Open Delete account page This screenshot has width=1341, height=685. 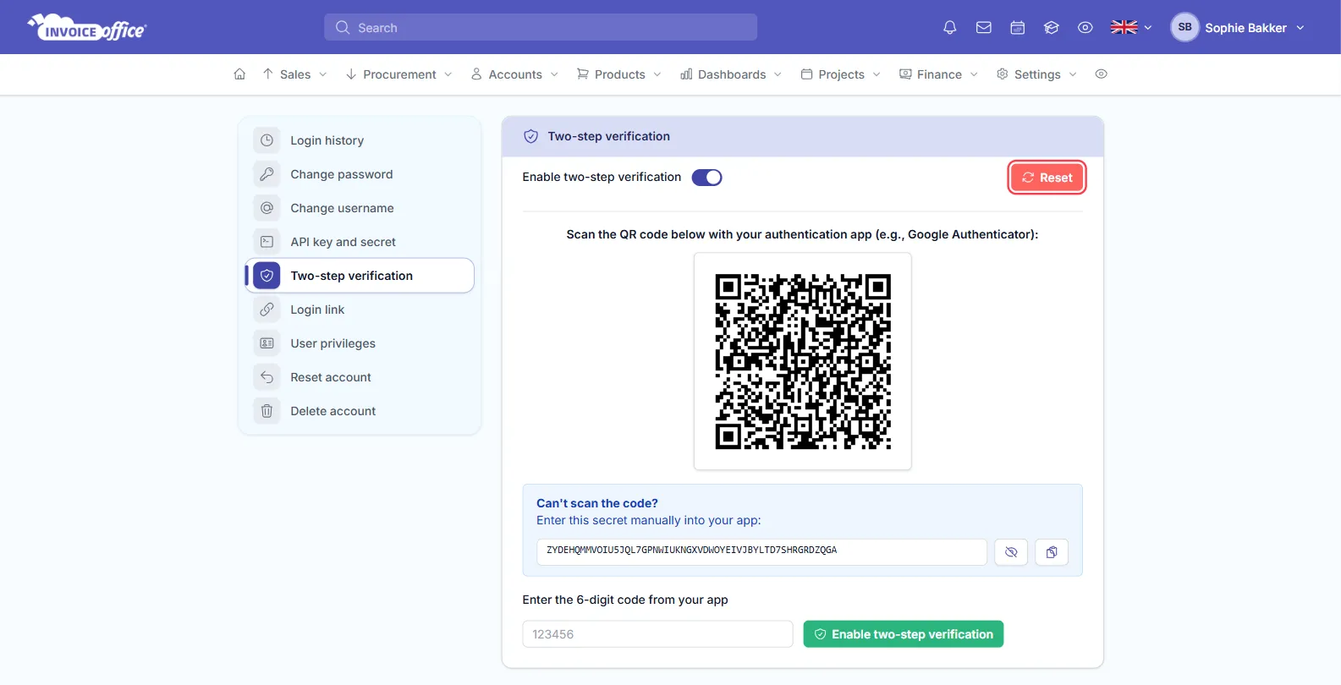360,411
